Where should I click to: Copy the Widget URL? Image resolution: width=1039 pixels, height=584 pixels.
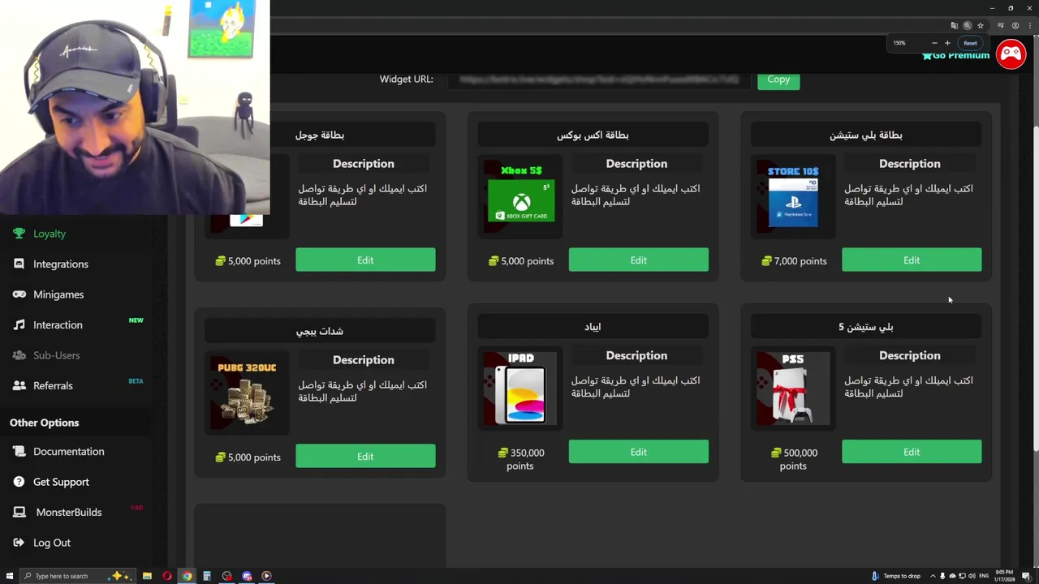tap(778, 79)
